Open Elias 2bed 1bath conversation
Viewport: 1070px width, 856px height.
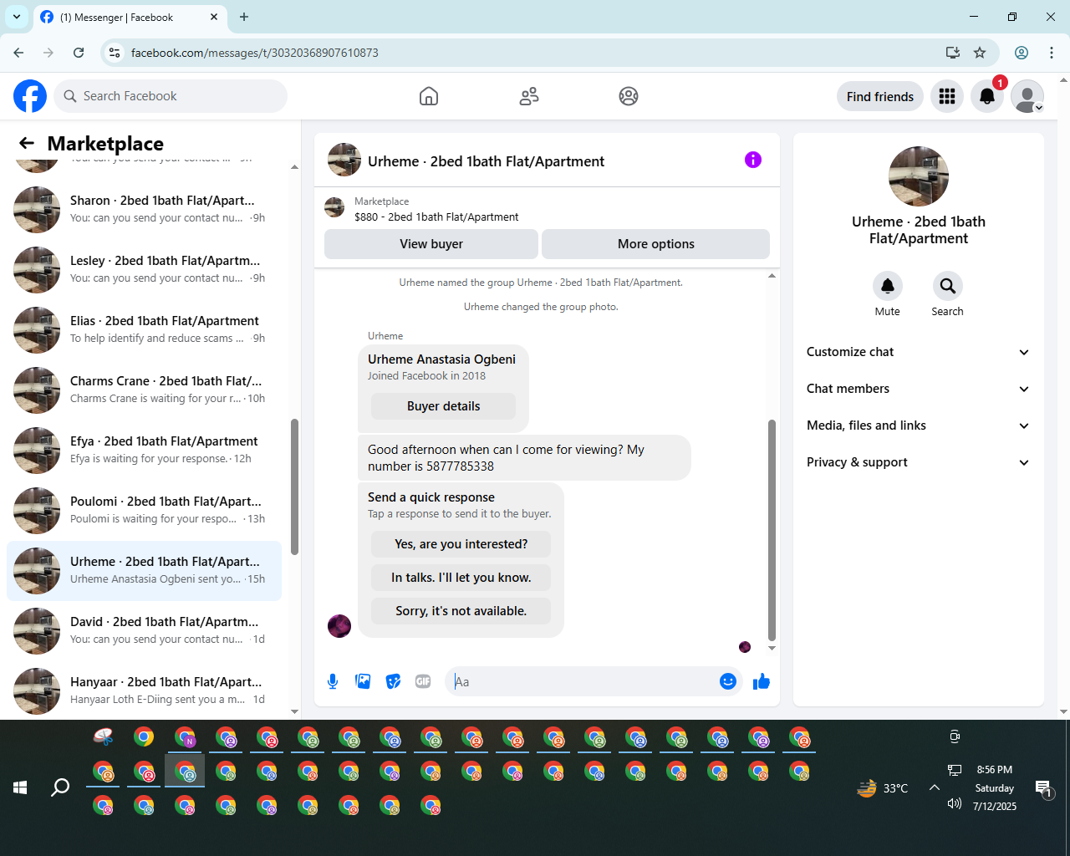[x=144, y=329]
